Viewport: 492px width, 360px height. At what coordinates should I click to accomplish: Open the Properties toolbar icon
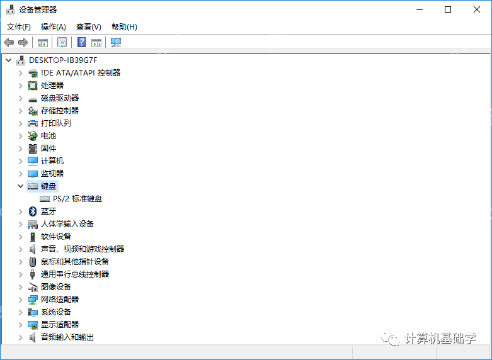62,42
